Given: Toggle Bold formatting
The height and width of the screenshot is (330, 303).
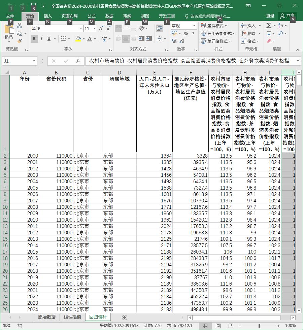Looking at the screenshot, I should 34,39.
